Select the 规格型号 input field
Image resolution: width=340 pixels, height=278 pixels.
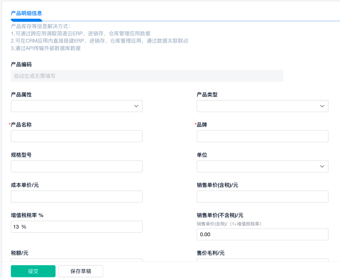(x=77, y=166)
